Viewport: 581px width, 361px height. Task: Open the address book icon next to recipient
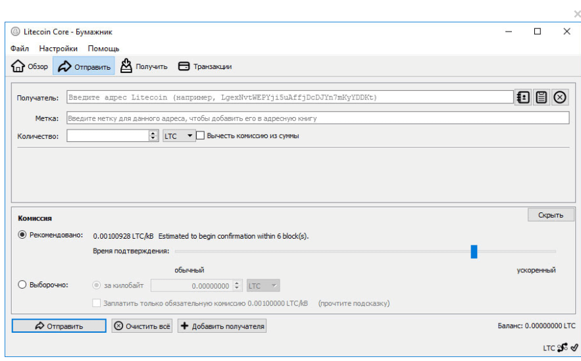pyautogui.click(x=523, y=97)
